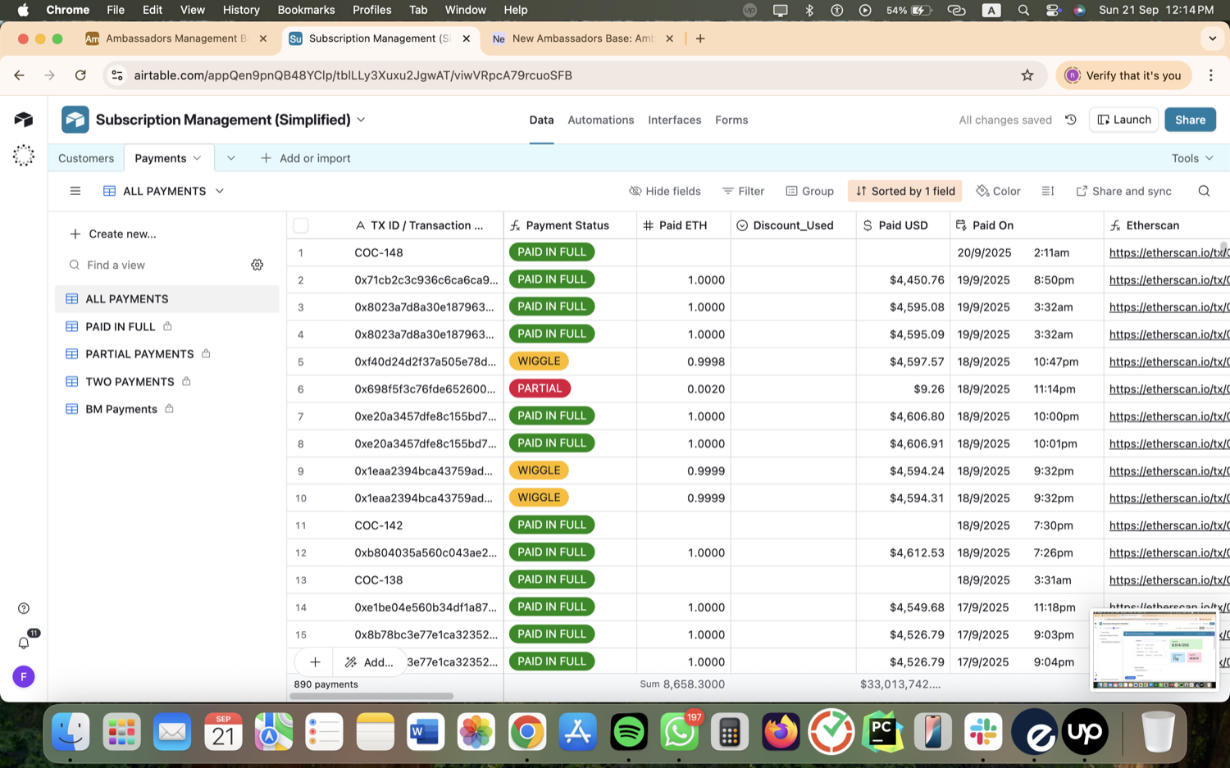Screen dimensions: 1230x768
Task: Switch to the Automations tab
Action: pyautogui.click(x=601, y=120)
